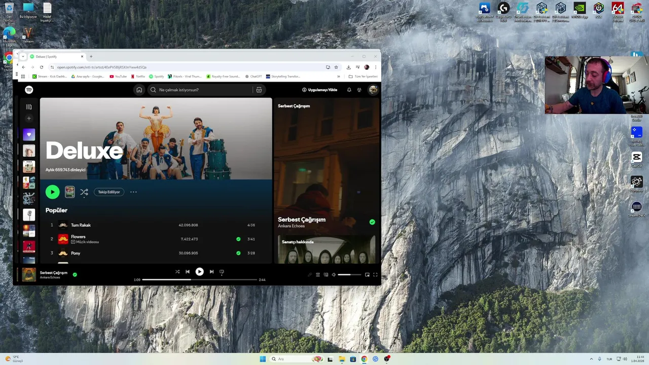
Task: Open the Spotify logo home link
Action: (29, 90)
